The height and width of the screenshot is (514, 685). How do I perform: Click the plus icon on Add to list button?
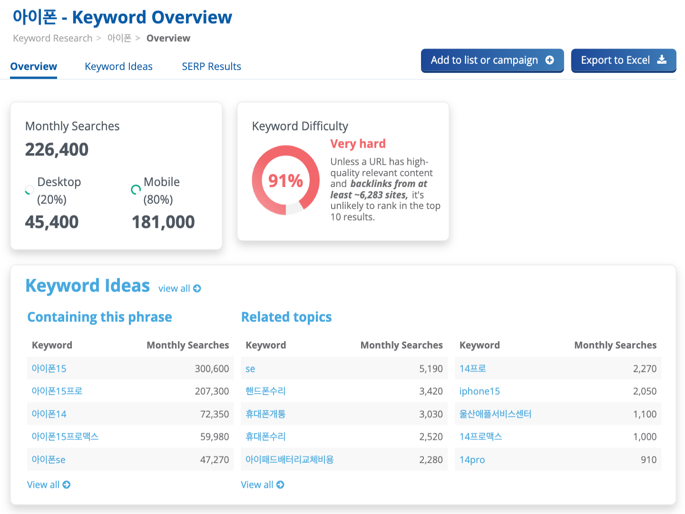(x=549, y=60)
